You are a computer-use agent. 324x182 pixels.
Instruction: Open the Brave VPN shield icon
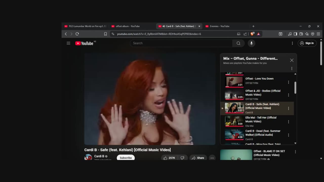(x=313, y=34)
